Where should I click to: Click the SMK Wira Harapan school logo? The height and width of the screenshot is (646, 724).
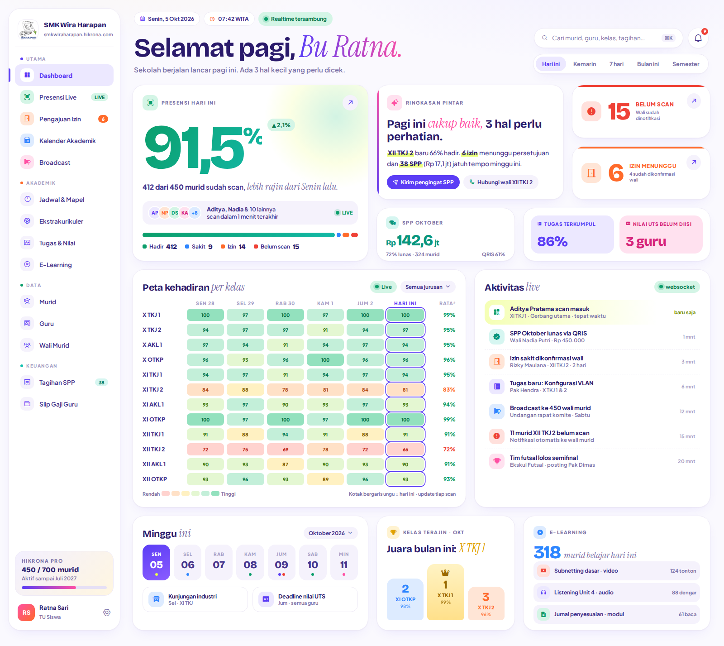click(x=28, y=29)
